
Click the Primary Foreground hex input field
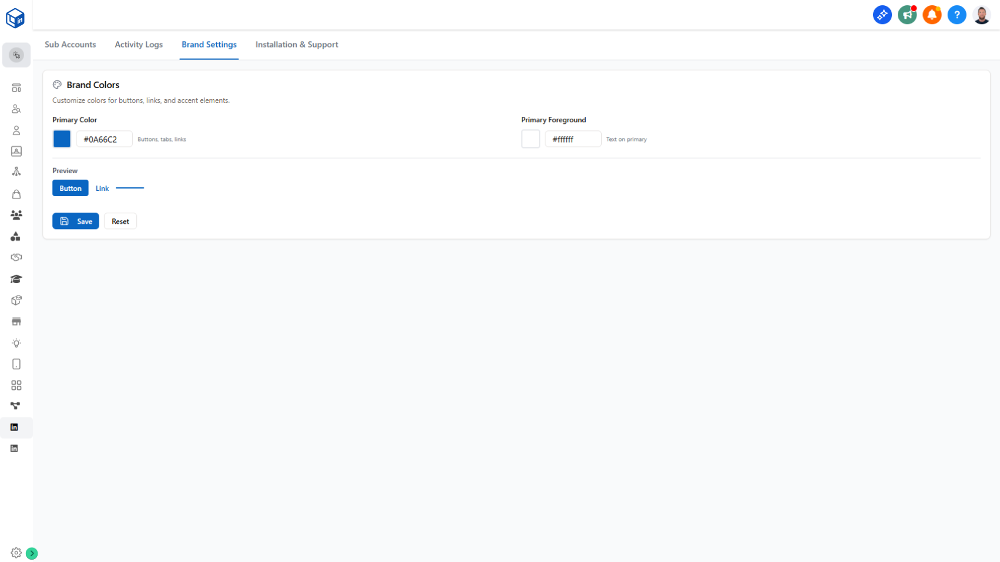[x=572, y=139]
